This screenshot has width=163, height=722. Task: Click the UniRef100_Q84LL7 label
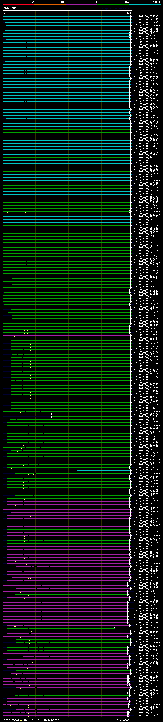146,62
